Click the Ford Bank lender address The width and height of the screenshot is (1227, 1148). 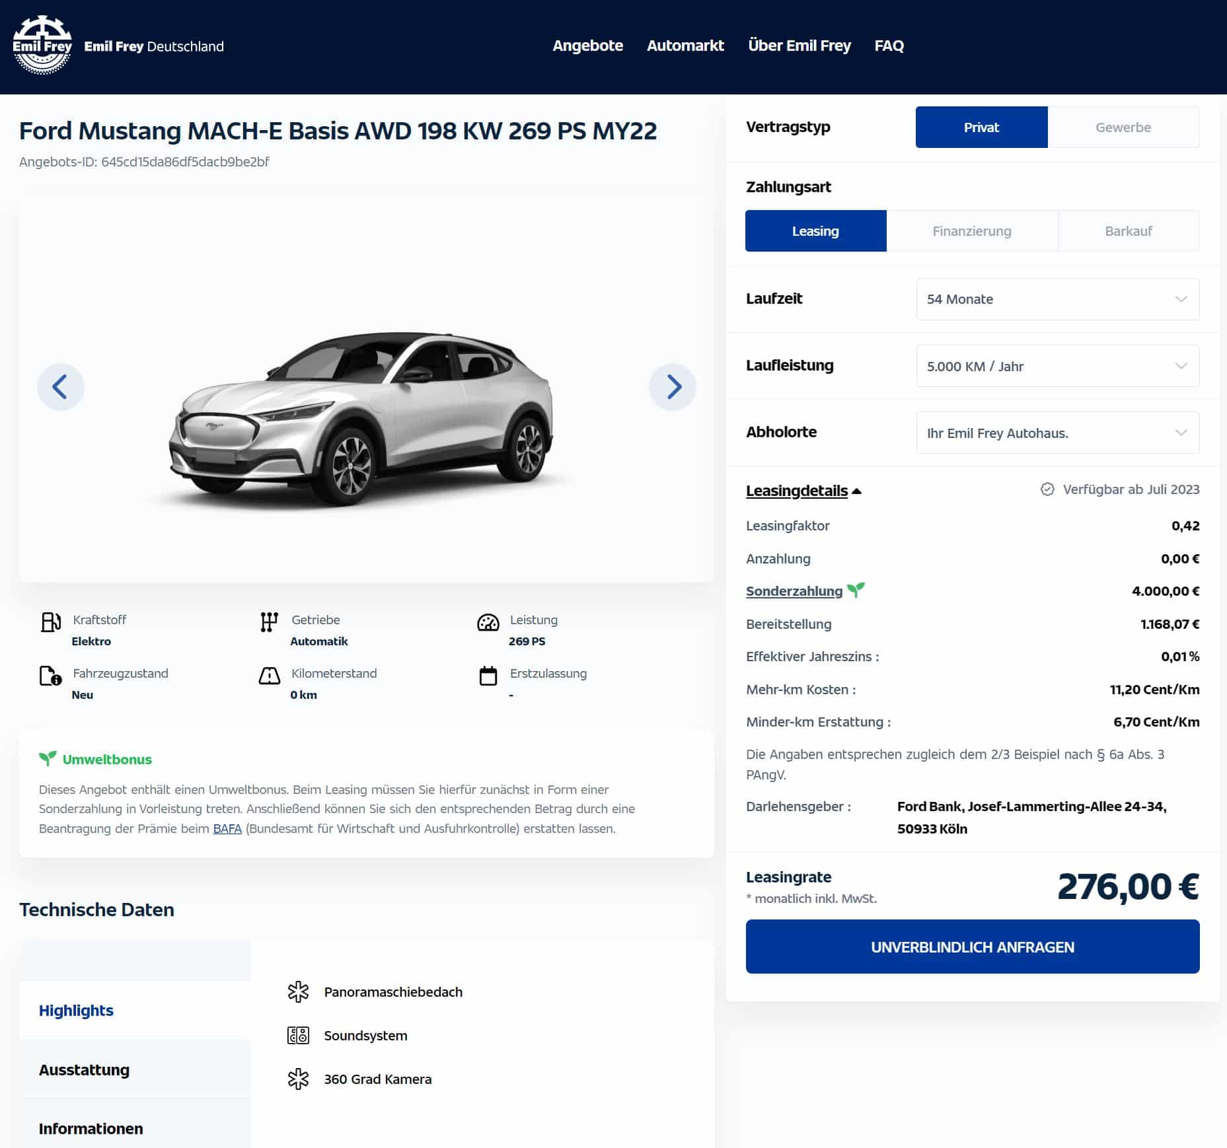(x=1031, y=818)
